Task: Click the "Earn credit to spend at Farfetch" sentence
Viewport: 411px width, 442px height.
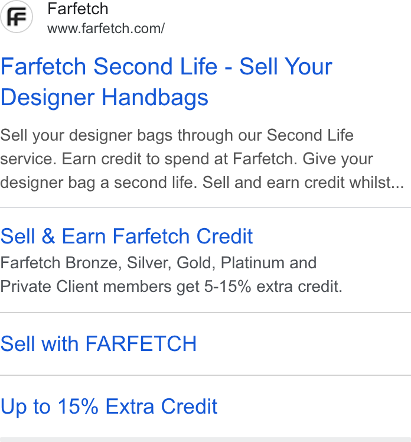Action: (180, 159)
